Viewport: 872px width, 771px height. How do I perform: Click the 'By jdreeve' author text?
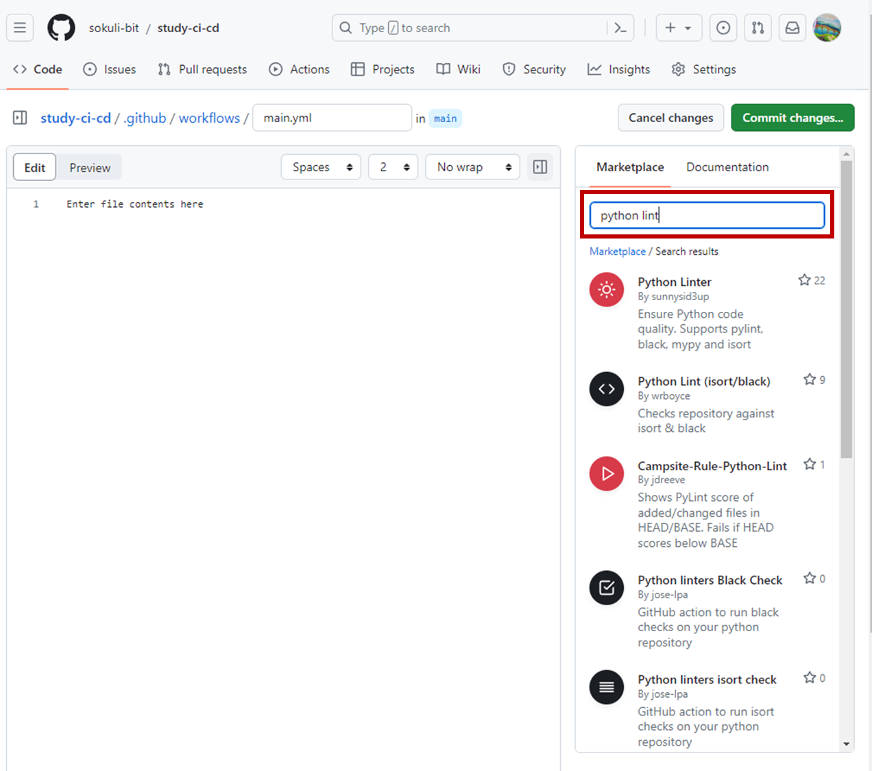click(x=661, y=480)
